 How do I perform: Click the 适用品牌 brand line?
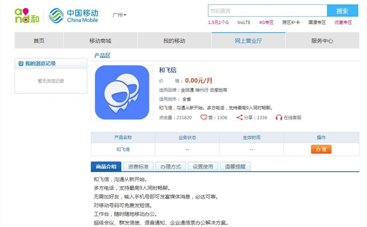[193, 90]
